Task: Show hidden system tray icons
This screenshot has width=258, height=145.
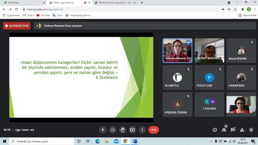Action: tap(212, 141)
